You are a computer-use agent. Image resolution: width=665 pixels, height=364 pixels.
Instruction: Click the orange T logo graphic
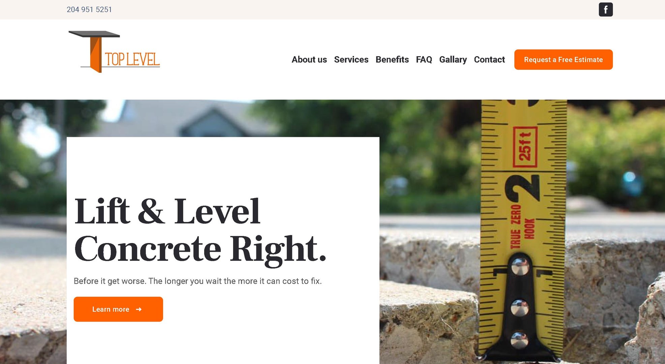94,52
